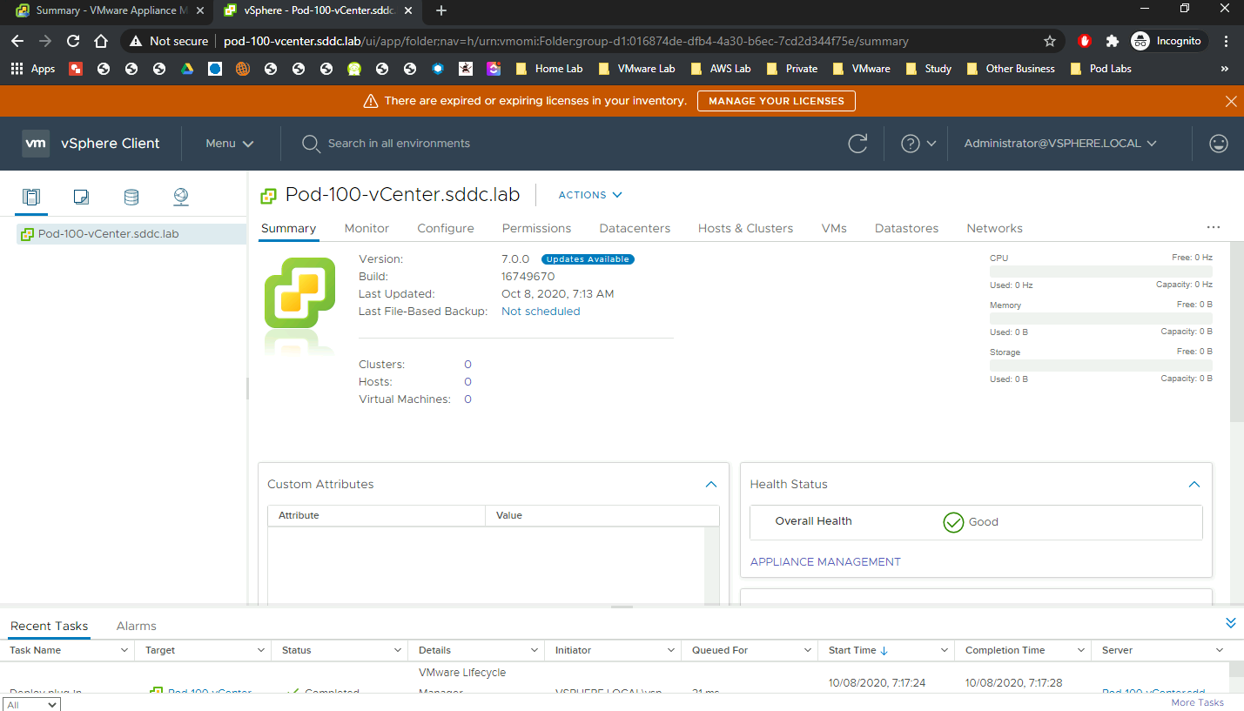Close the expired license warning banner
This screenshot has width=1244, height=711.
pyautogui.click(x=1230, y=101)
